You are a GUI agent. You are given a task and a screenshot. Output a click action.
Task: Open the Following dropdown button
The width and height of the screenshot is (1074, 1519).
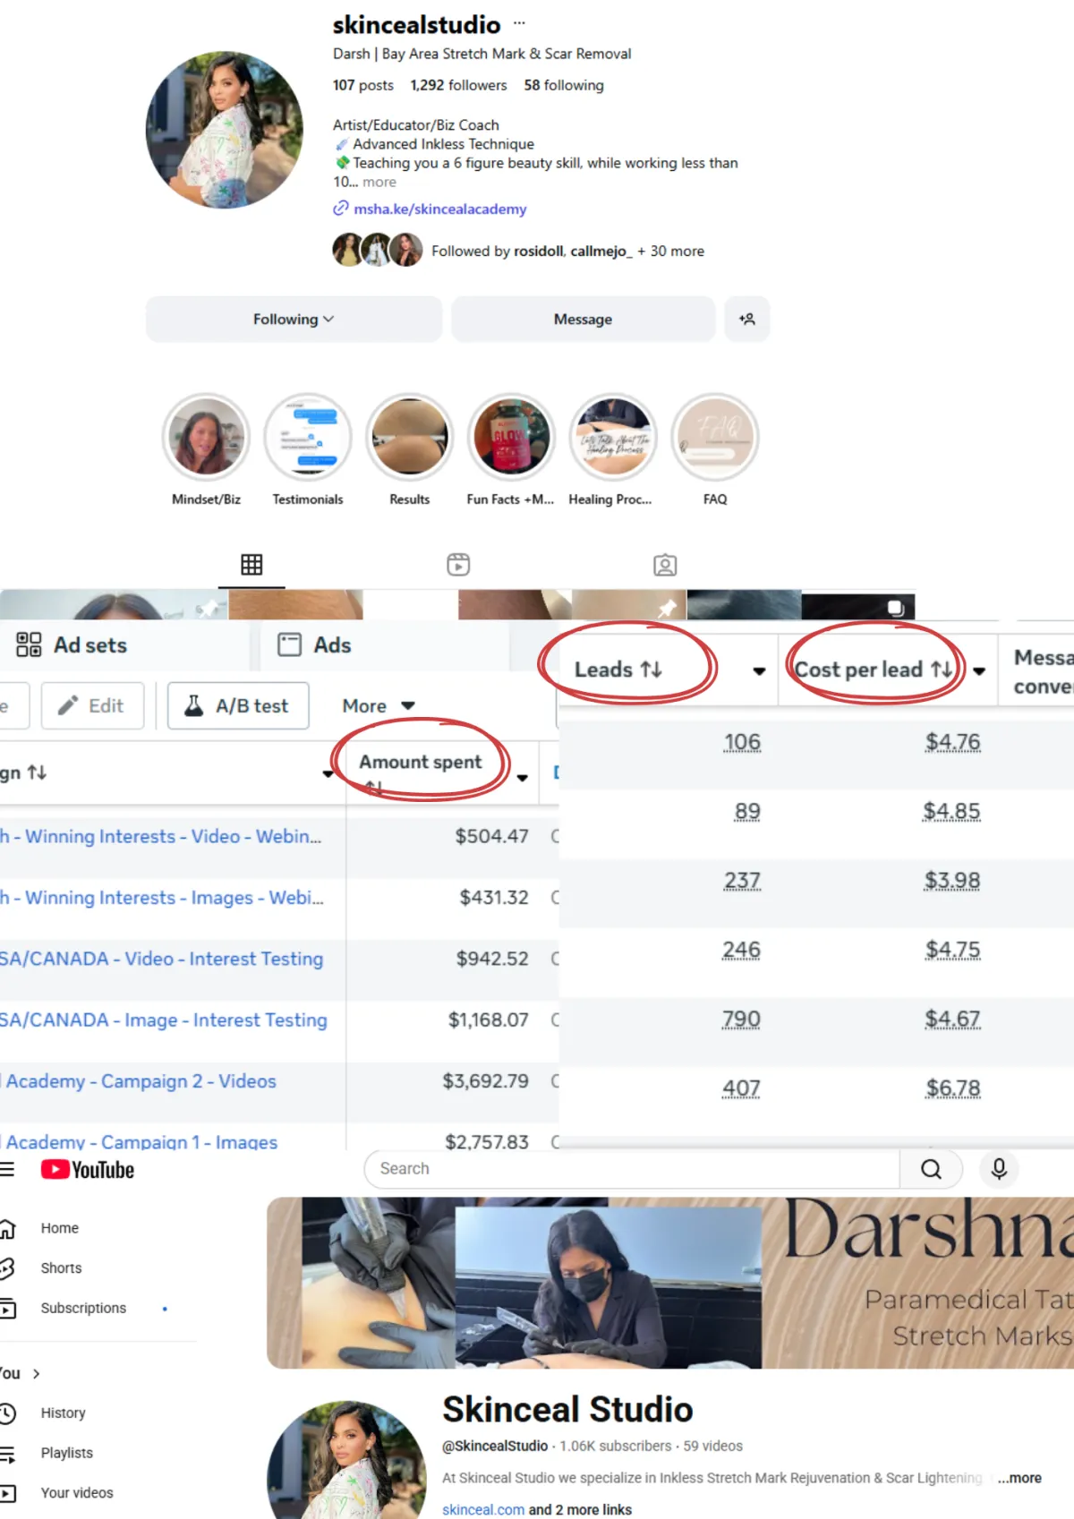click(x=294, y=319)
